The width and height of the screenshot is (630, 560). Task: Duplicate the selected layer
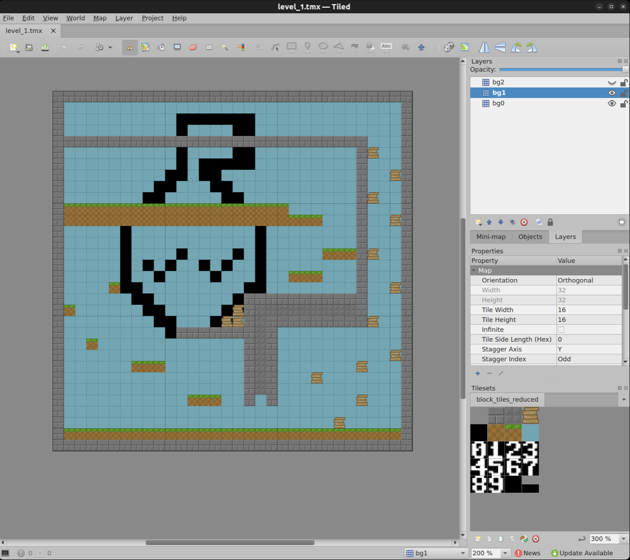click(512, 222)
